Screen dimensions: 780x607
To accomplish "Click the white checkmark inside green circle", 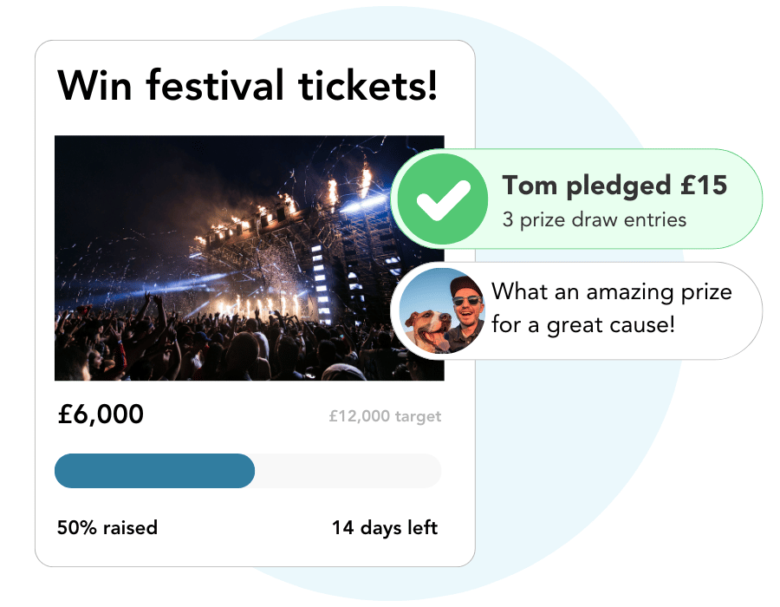I will [x=444, y=198].
